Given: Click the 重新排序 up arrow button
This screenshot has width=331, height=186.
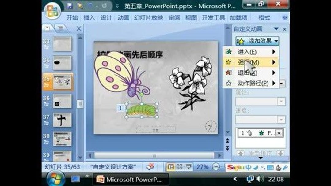Looking at the screenshot, I should (x=241, y=153).
